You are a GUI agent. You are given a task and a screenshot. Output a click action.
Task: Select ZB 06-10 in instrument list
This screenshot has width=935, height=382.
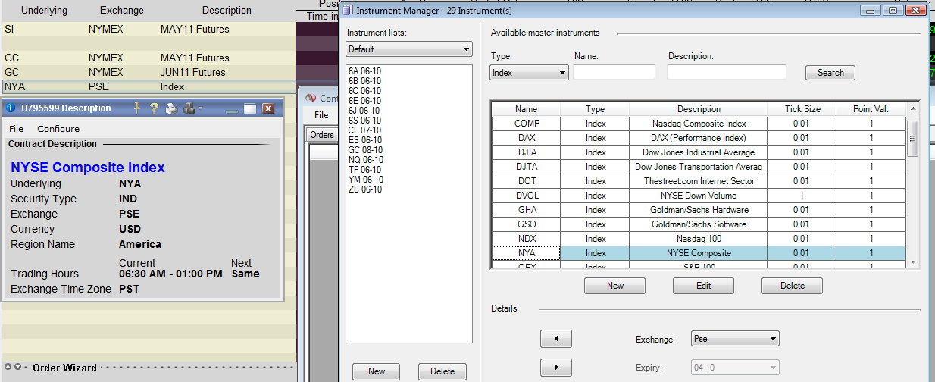[364, 189]
